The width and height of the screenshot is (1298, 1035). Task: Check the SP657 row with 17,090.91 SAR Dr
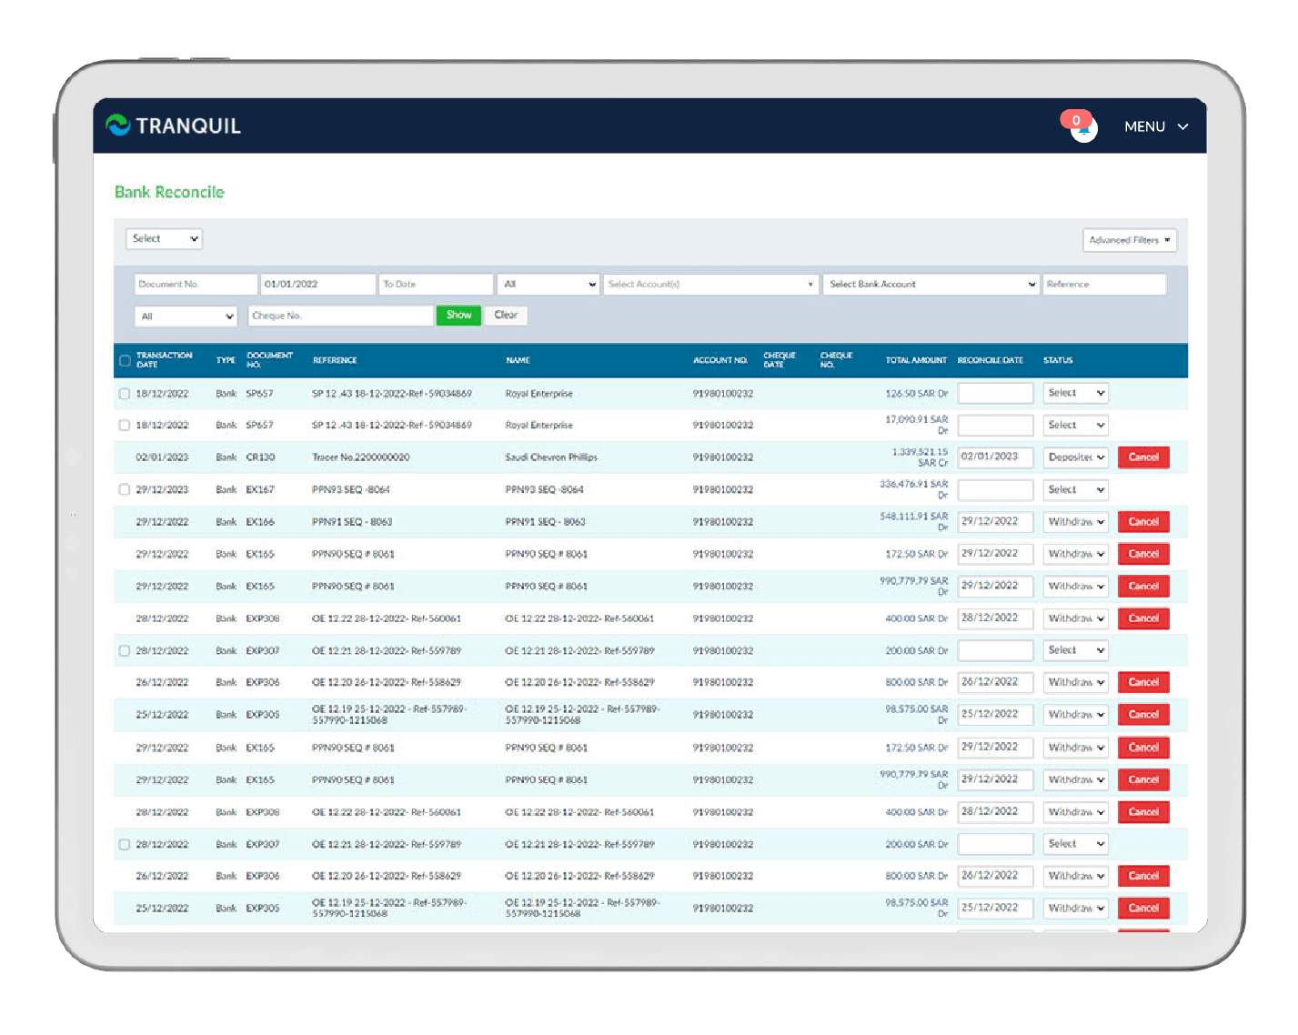click(125, 425)
